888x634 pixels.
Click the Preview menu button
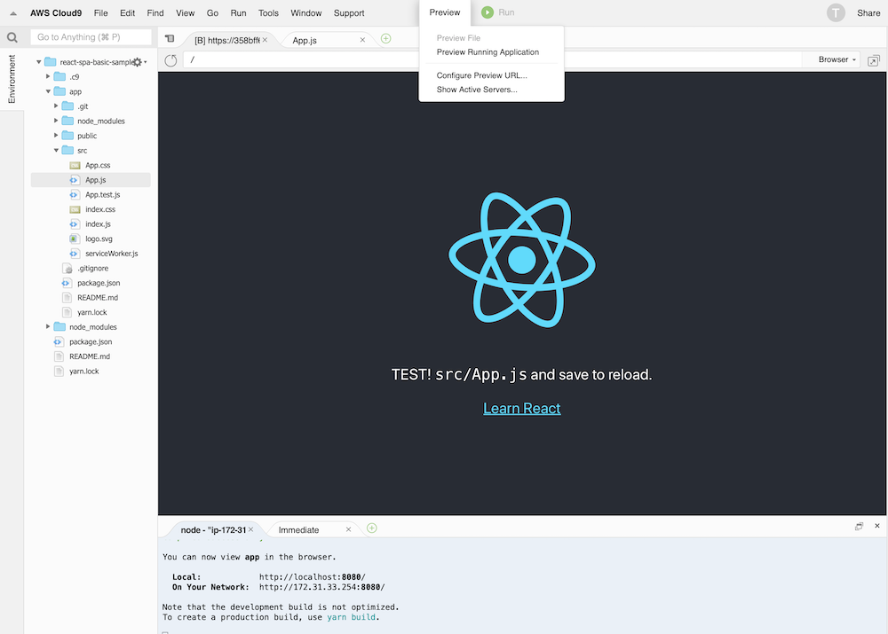(445, 12)
